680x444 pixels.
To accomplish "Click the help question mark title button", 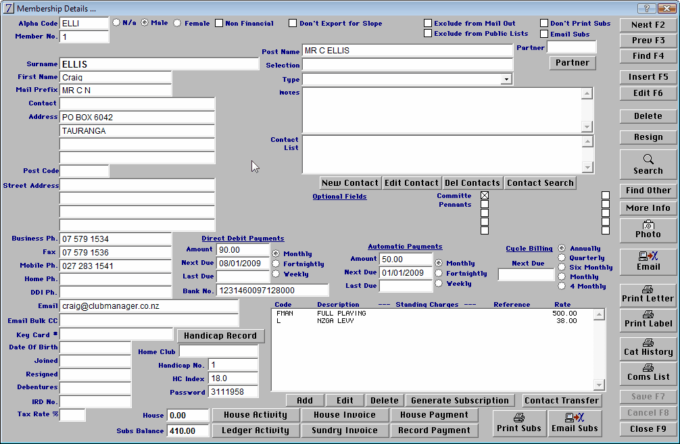I will pyautogui.click(x=647, y=8).
